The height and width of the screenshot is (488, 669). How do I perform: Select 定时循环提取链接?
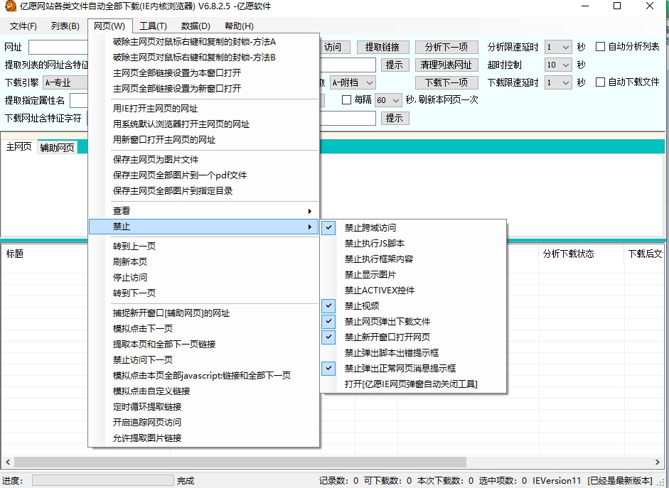(204, 406)
